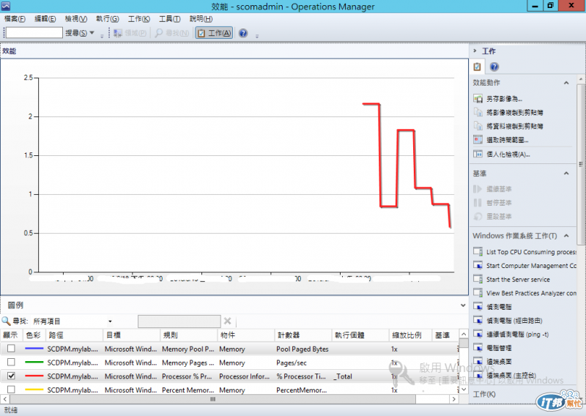Click the blue color line for Pool Paged Bytes

[34, 349]
